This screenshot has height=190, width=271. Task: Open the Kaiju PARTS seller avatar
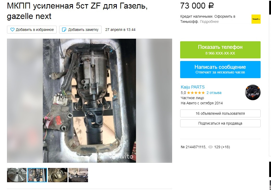click(x=253, y=92)
